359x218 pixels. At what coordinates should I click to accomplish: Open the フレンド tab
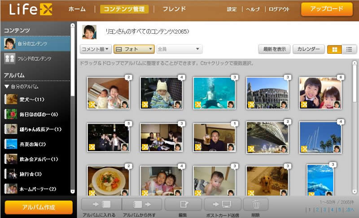pyautogui.click(x=171, y=9)
